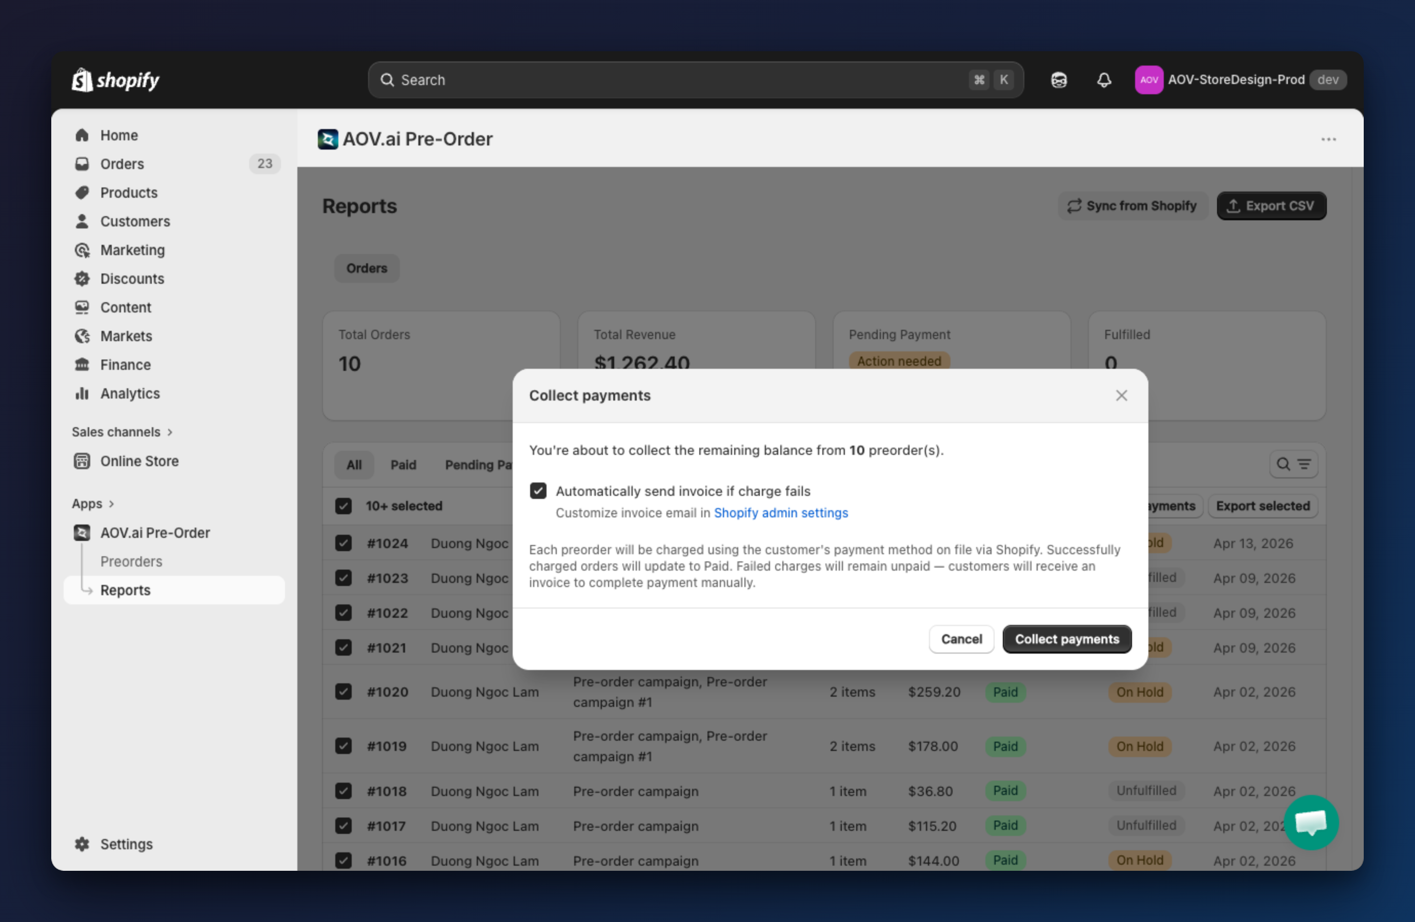Uncheck order #1016 checkbox
Screen dimensions: 1415x922
[x=343, y=861]
